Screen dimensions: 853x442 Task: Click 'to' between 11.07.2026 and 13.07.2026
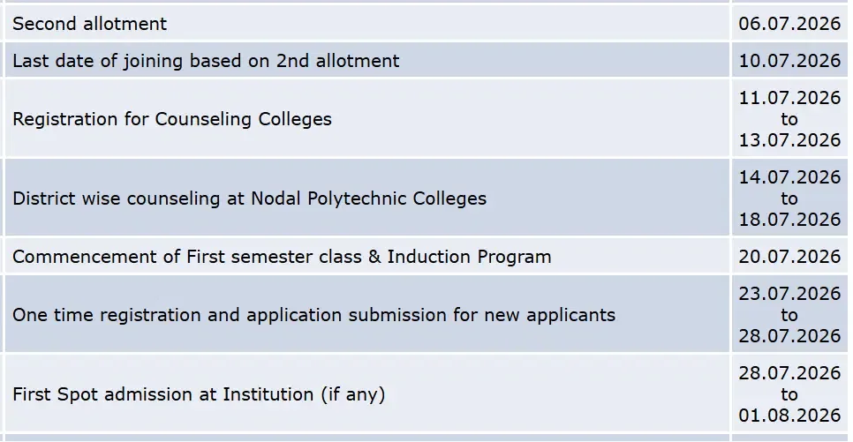[x=789, y=119]
